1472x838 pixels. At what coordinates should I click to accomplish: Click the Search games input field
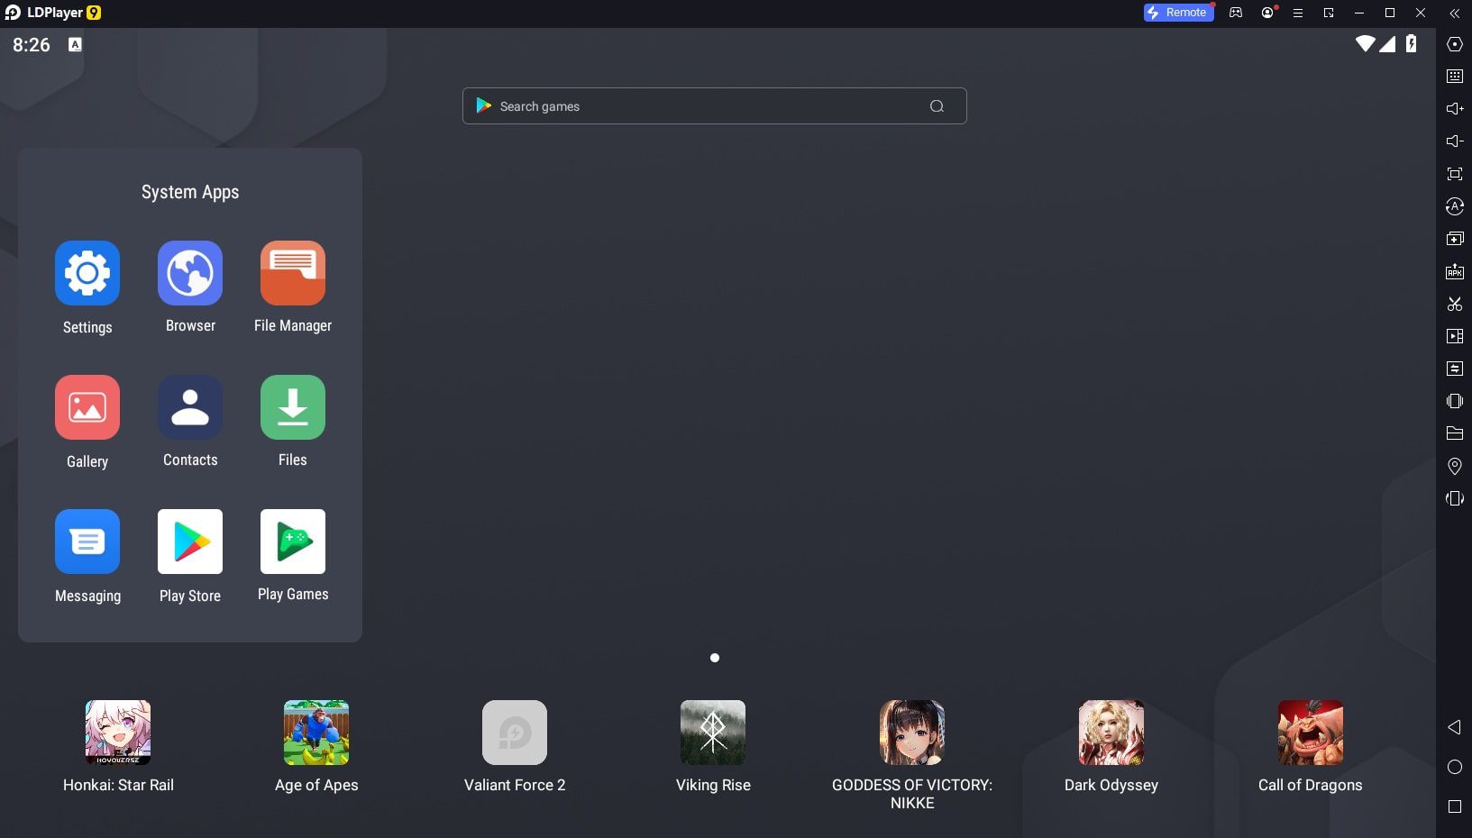715,106
